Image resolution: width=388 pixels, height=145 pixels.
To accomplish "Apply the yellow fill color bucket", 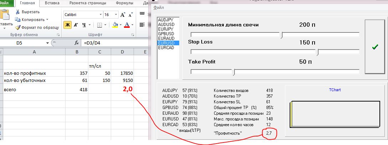I will (115, 25).
